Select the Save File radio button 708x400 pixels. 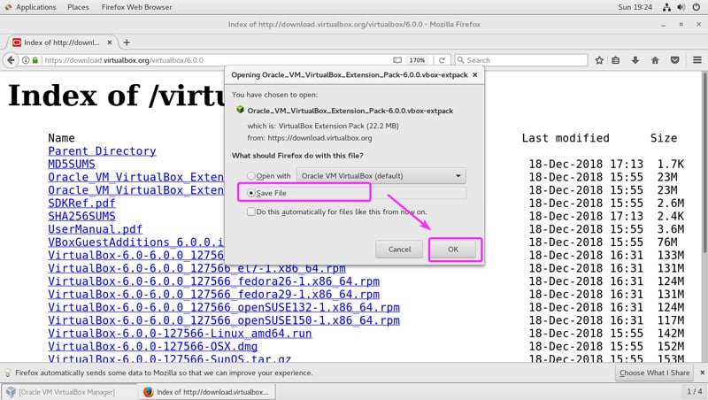(253, 193)
